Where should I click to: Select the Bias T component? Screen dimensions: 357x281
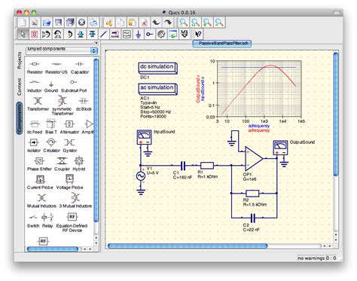tap(51, 127)
